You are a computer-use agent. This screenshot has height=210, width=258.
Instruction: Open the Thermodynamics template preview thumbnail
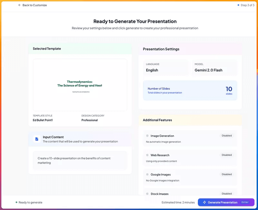coord(80,85)
